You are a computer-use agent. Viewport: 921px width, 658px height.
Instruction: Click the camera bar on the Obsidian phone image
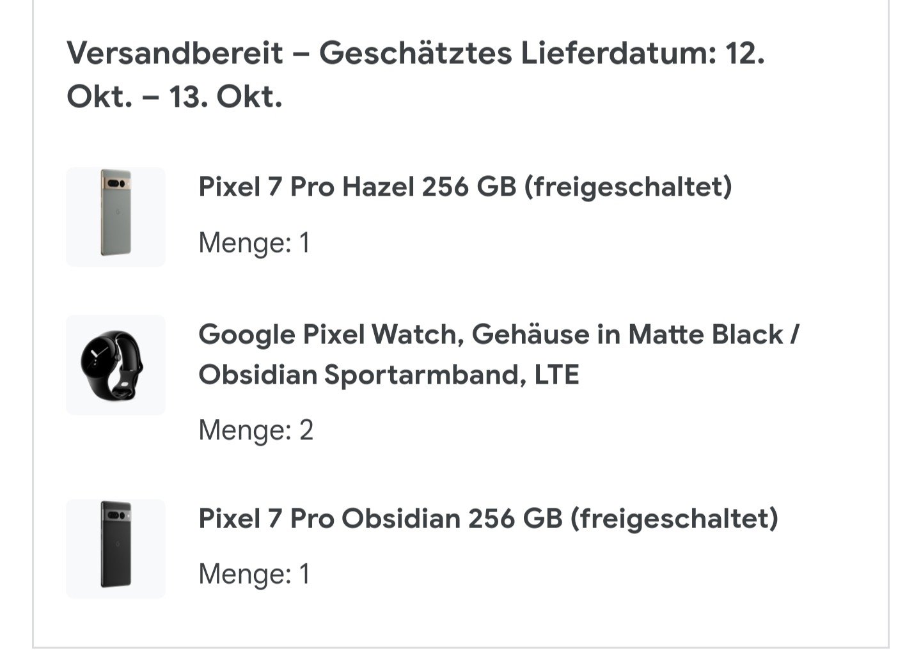point(116,515)
